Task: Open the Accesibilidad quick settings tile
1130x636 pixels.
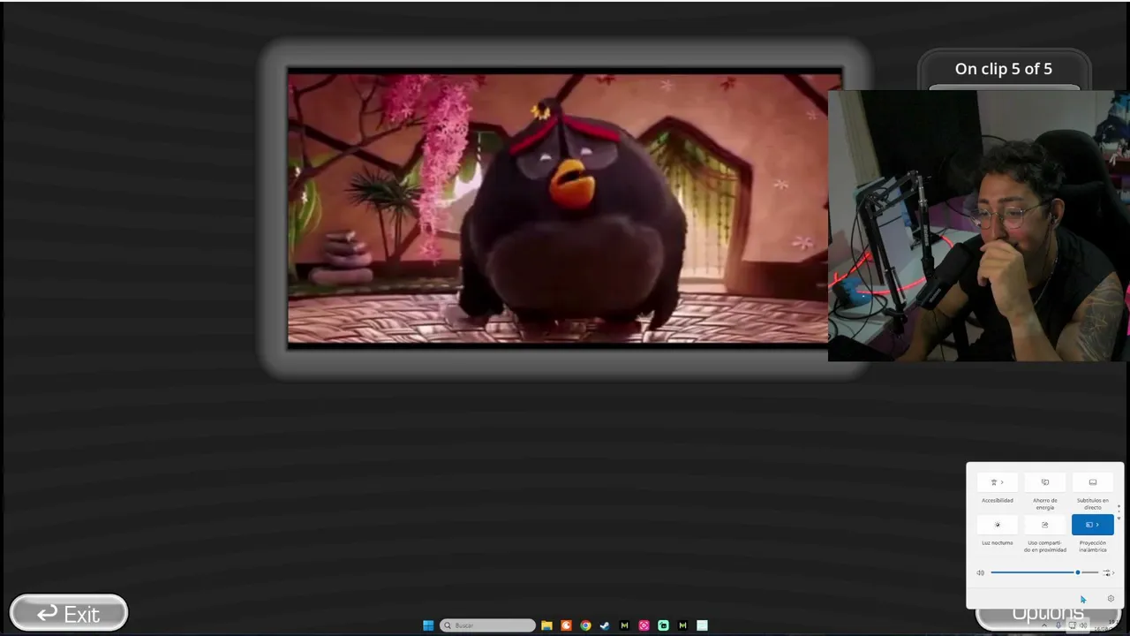Action: click(998, 482)
